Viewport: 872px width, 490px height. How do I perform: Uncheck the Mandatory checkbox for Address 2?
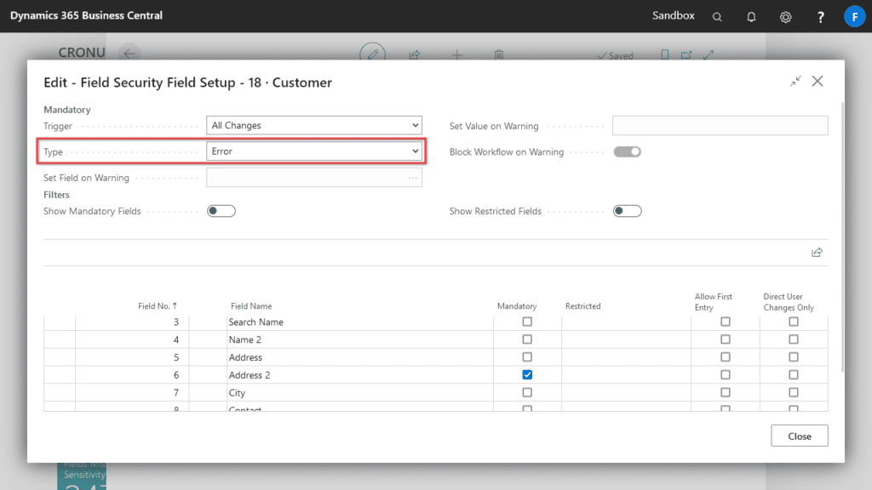coord(526,374)
